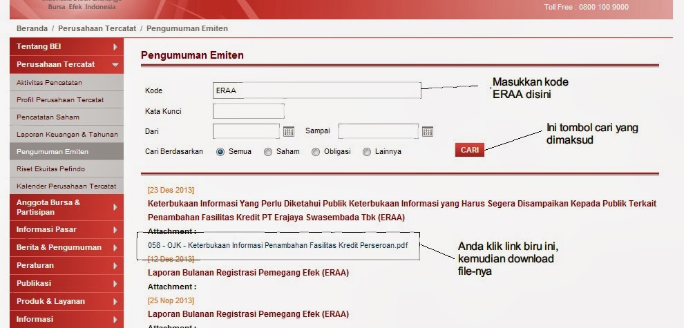This screenshot has height=328, width=684.
Task: Expand the Informasi menu arrow
Action: (x=115, y=319)
